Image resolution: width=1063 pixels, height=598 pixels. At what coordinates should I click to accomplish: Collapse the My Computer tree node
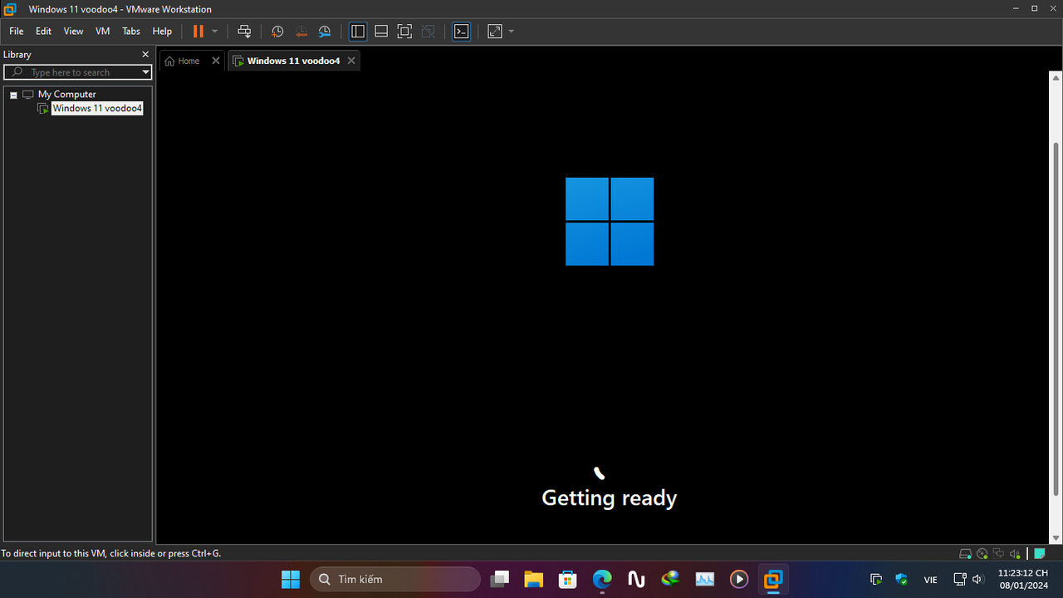(13, 94)
